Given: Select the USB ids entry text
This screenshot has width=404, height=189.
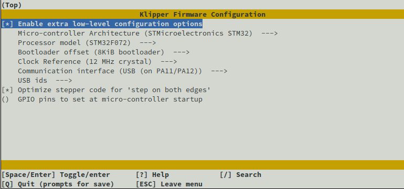Looking at the screenshot, I should [33, 81].
